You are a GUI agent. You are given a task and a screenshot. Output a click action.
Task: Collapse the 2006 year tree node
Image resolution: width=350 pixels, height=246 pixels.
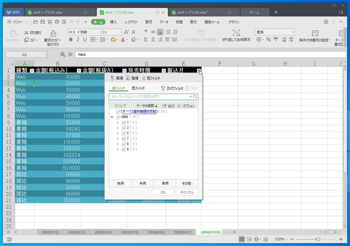(x=112, y=117)
